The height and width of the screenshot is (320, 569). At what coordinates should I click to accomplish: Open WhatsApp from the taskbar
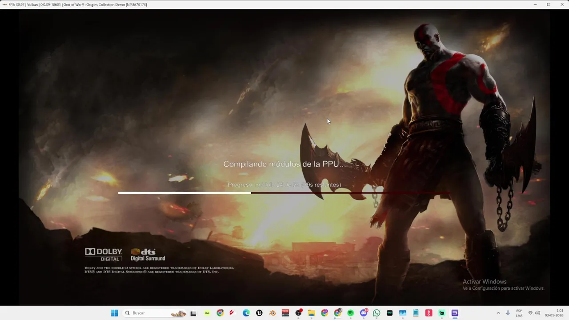377,313
